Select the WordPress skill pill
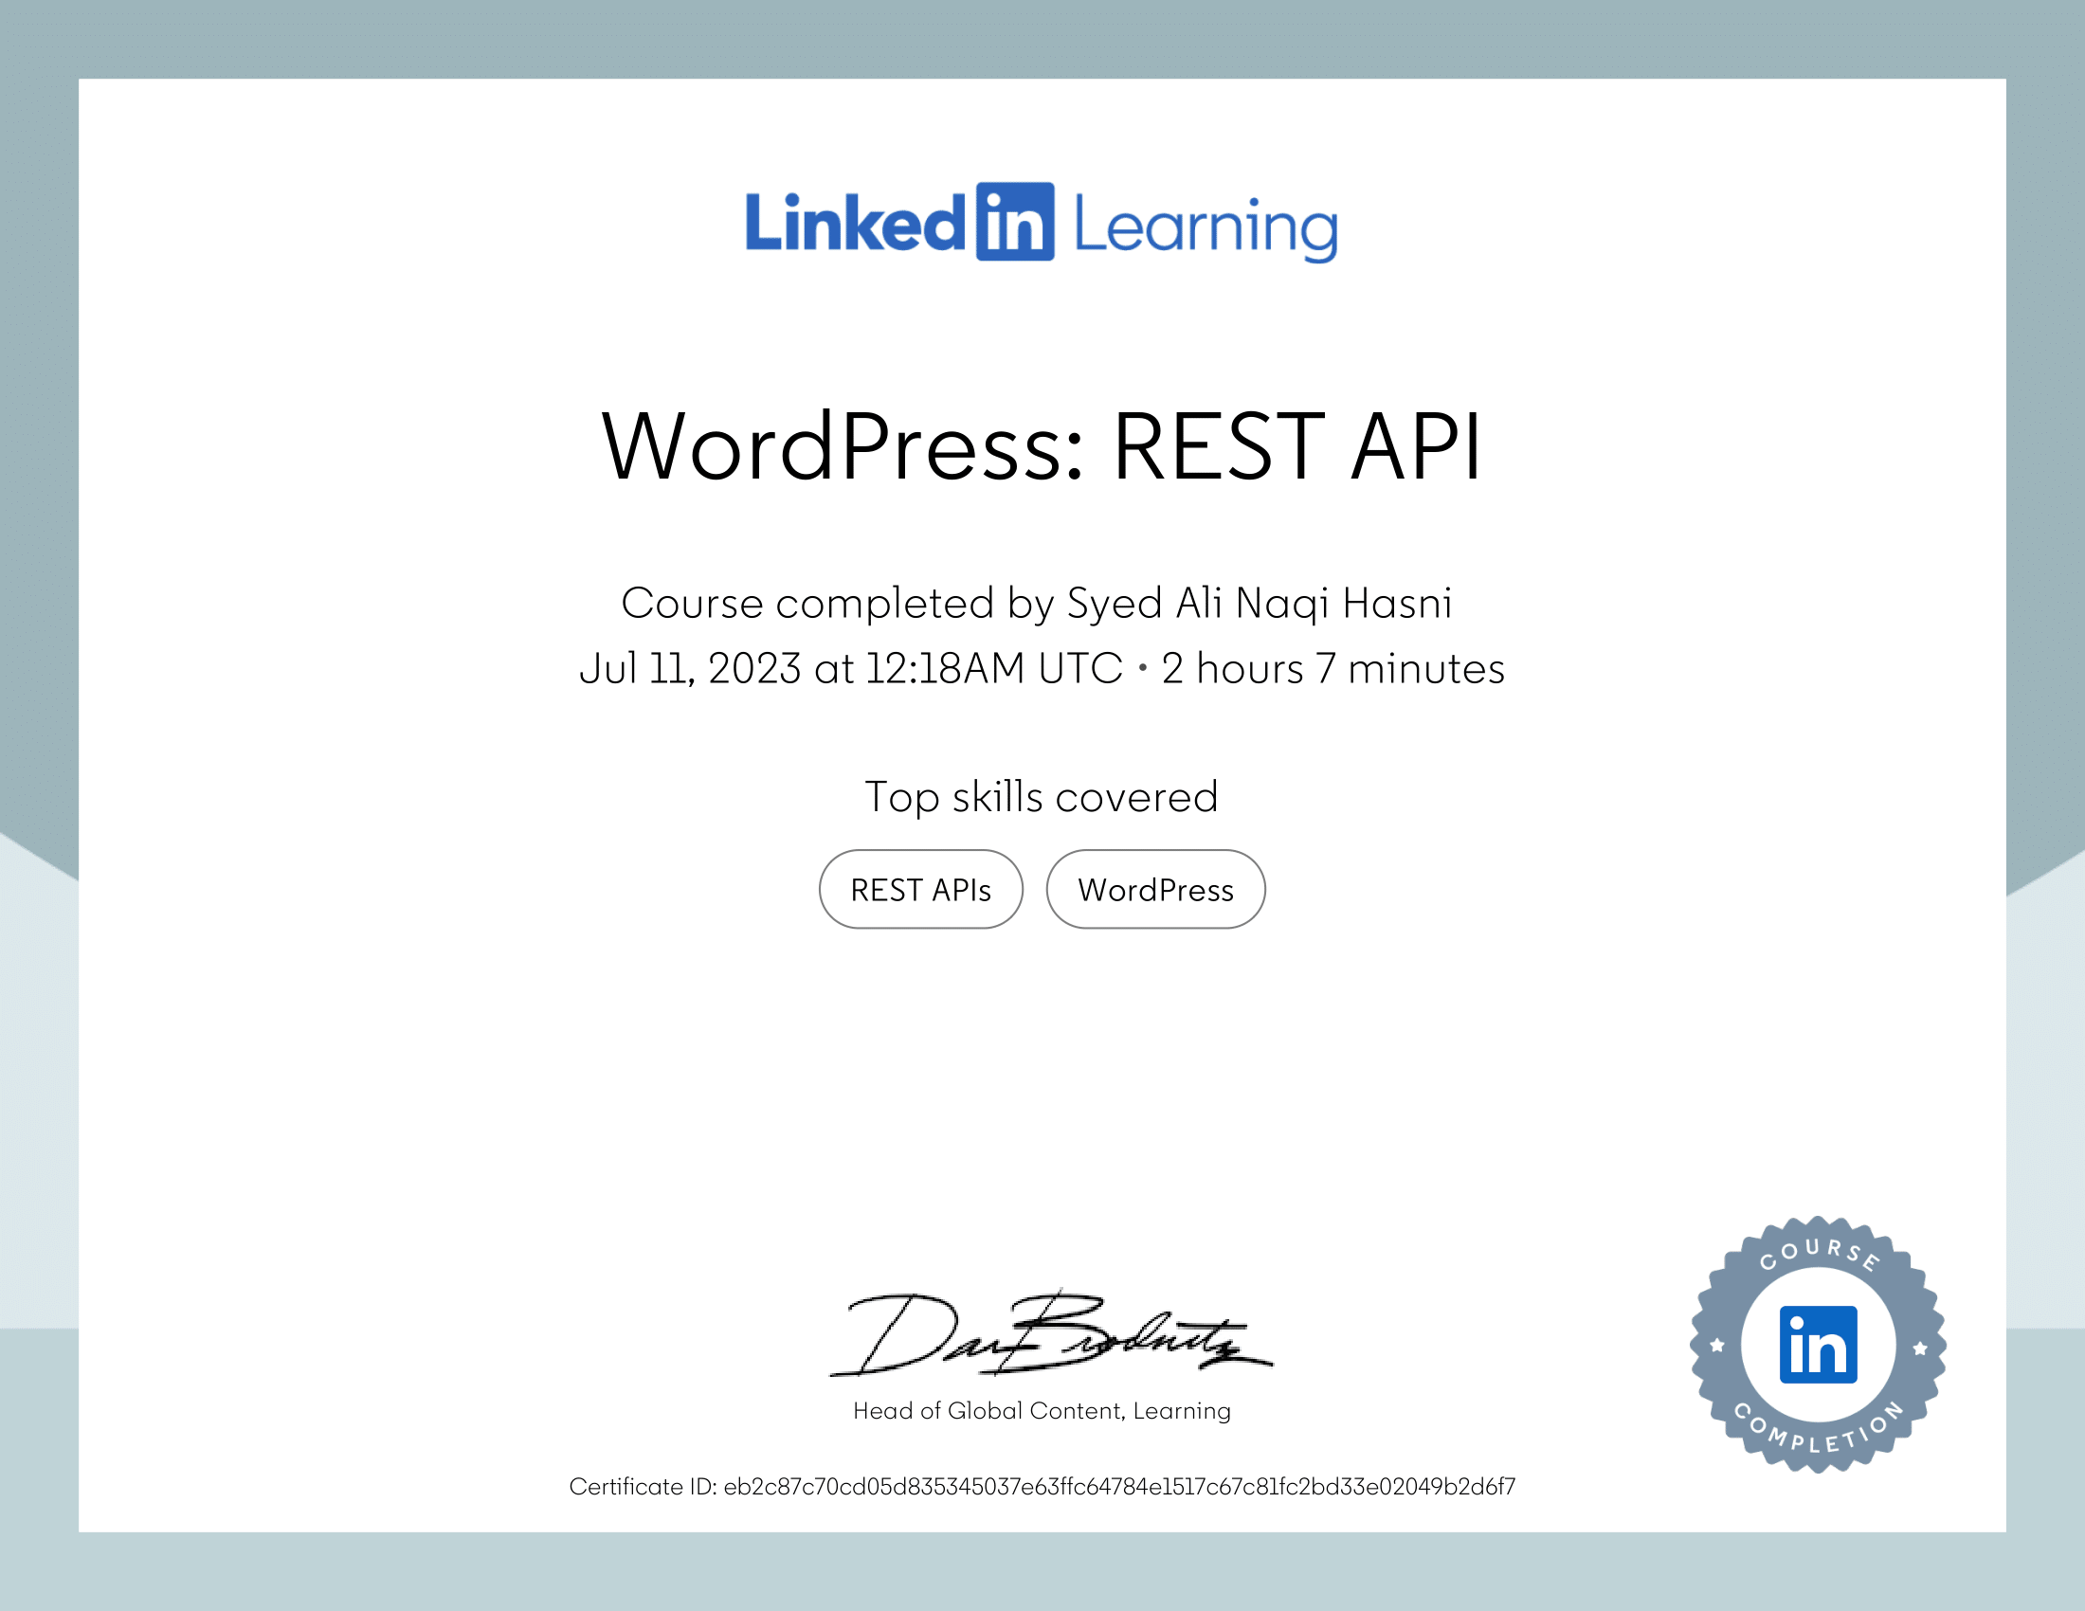This screenshot has width=2085, height=1611. pos(1155,889)
